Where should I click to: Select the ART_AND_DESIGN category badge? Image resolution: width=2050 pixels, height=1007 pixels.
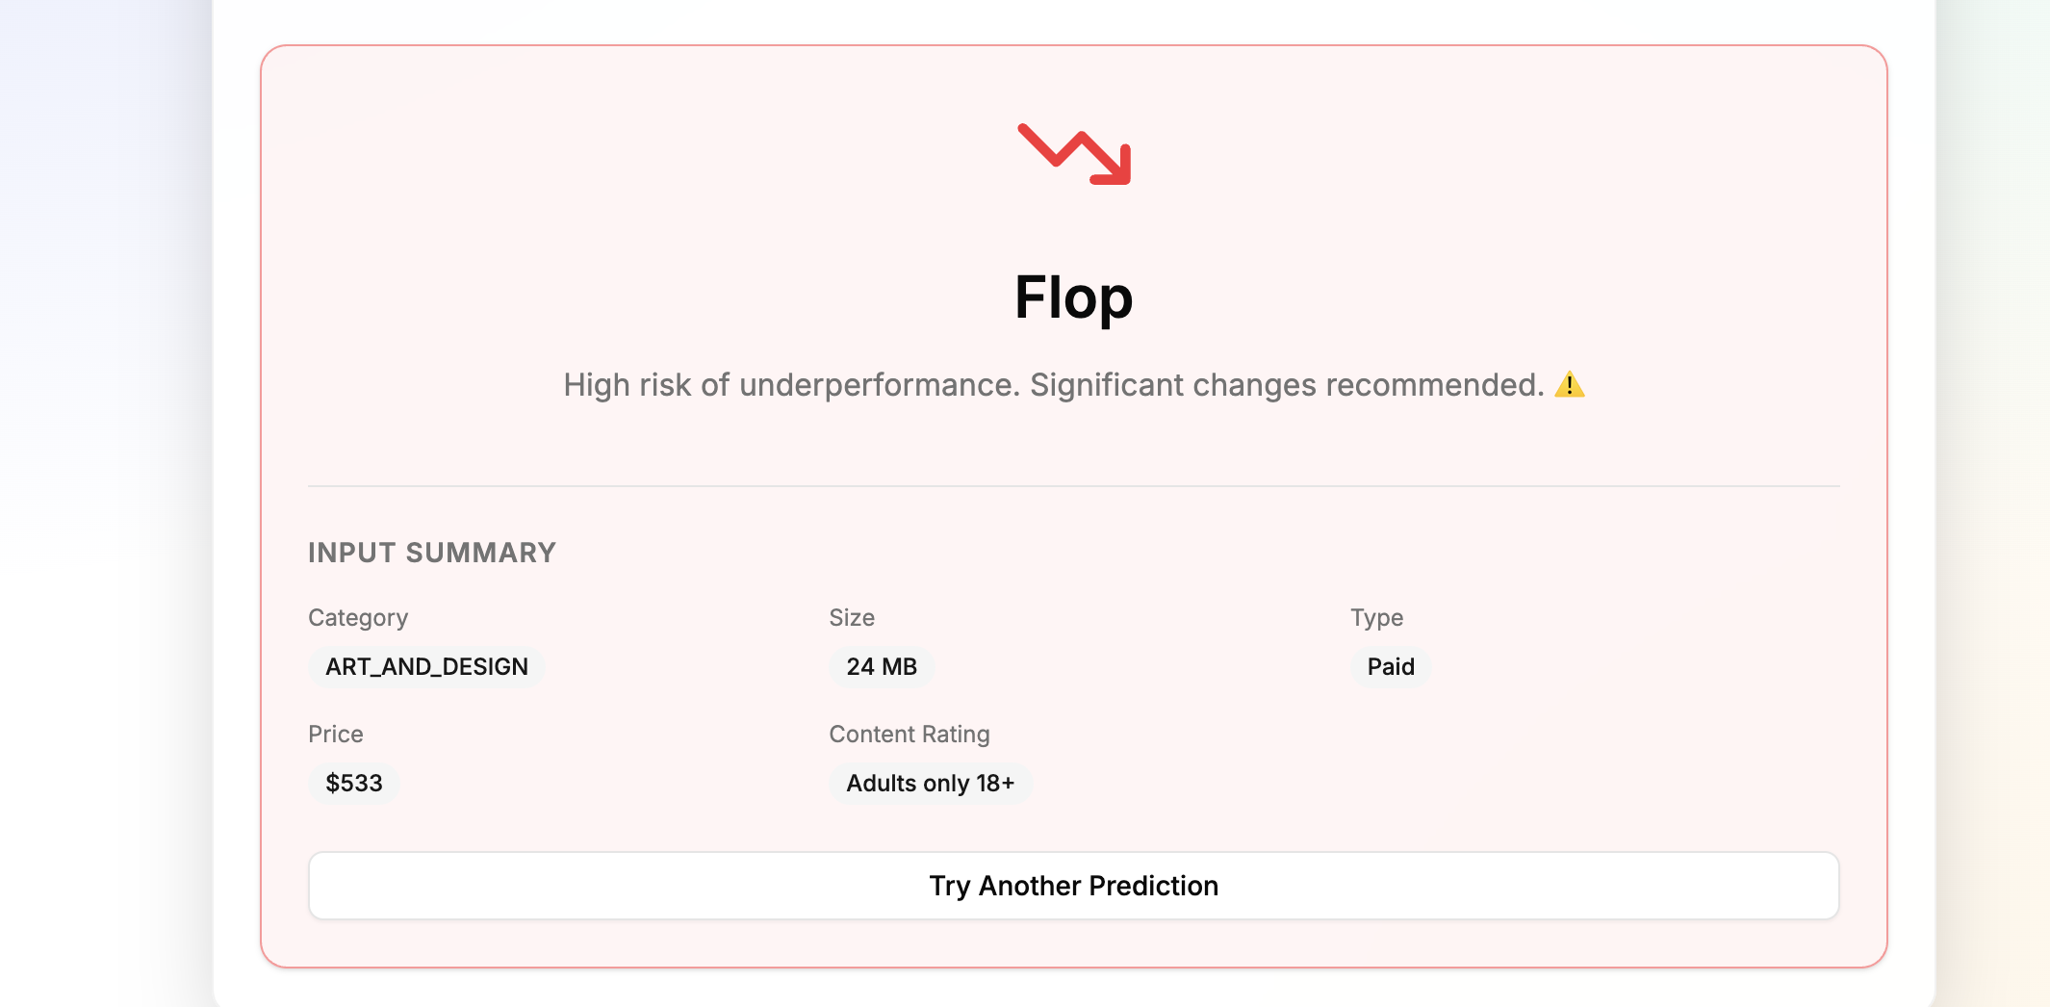click(x=426, y=667)
